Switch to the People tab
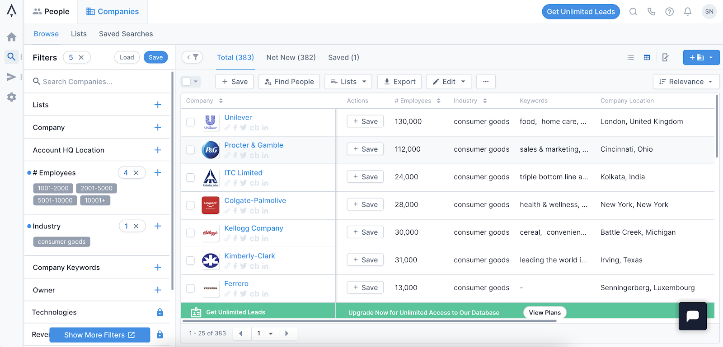The image size is (723, 347). [51, 12]
